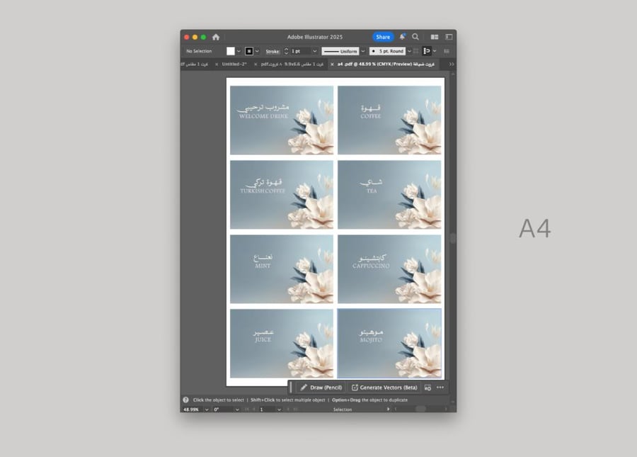Open the notifications bell
This screenshot has width=637, height=457.
click(x=402, y=37)
